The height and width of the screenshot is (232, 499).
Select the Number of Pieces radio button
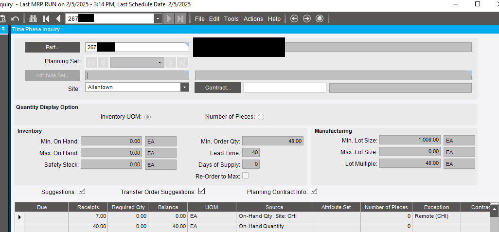261,117
